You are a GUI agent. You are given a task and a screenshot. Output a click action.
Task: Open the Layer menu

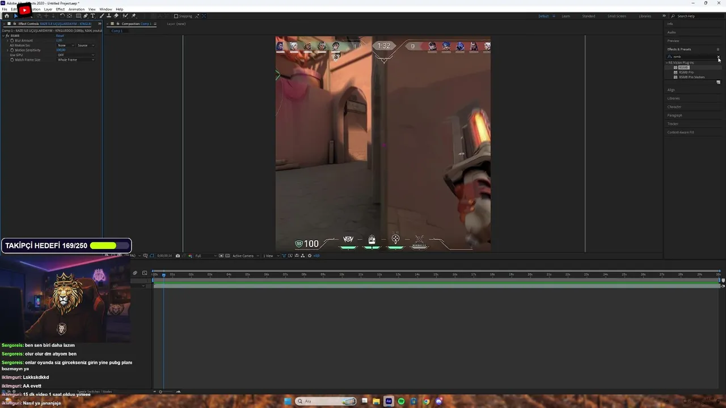(x=48, y=9)
